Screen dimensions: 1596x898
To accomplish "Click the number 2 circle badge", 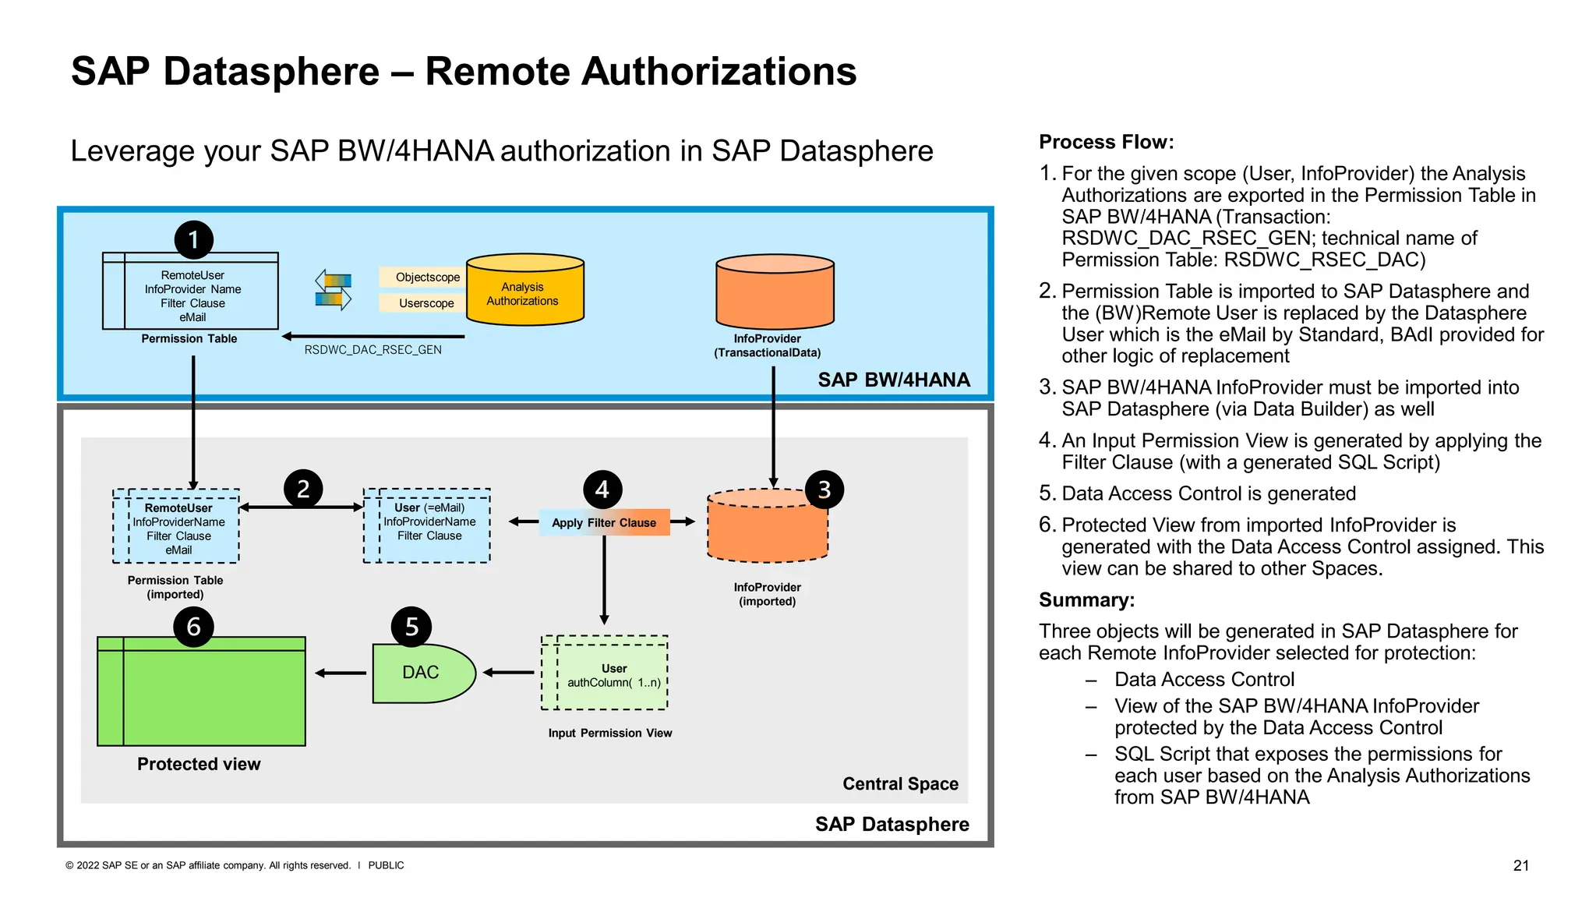I will [303, 489].
